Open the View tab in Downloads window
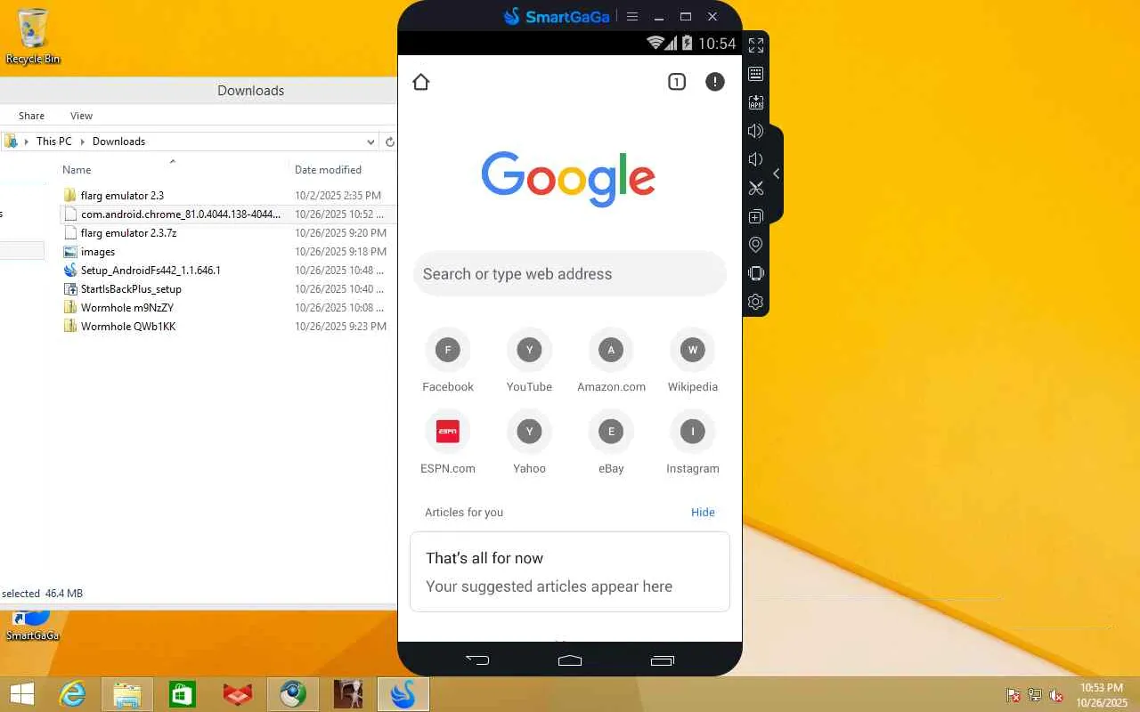 (81, 116)
